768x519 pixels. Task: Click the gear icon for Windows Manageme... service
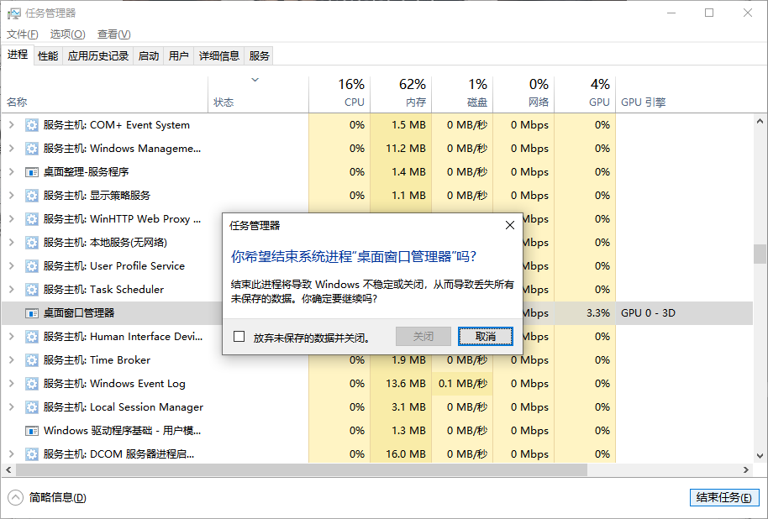[32, 149]
